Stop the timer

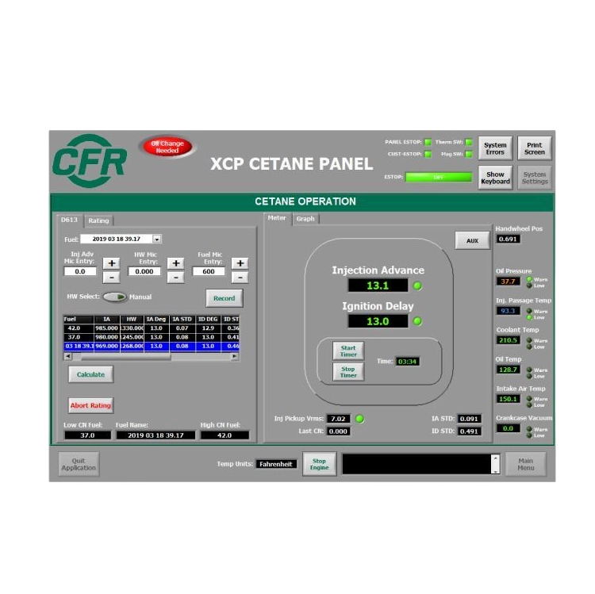[x=348, y=372]
